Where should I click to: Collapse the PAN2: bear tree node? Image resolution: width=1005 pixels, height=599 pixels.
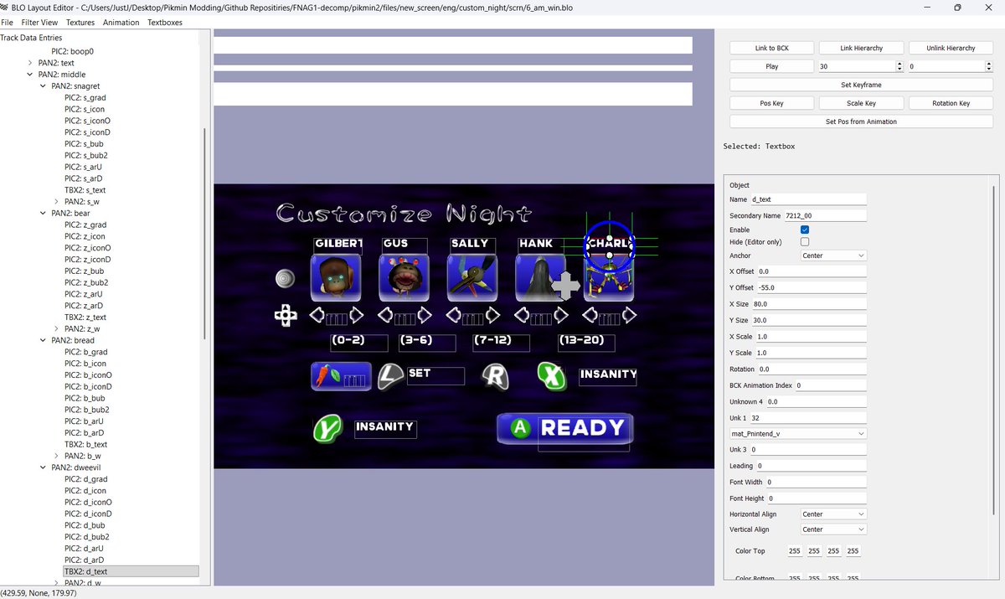44,214
